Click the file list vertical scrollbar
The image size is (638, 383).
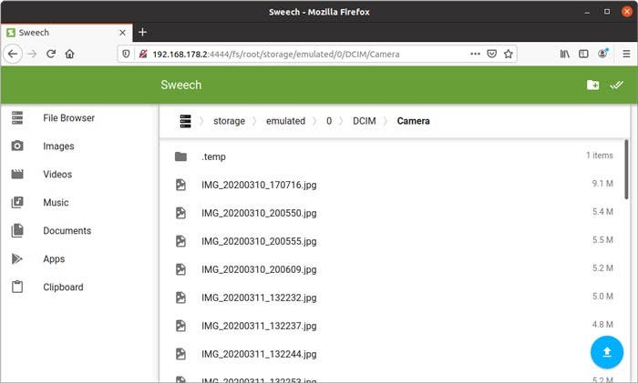coord(626,170)
